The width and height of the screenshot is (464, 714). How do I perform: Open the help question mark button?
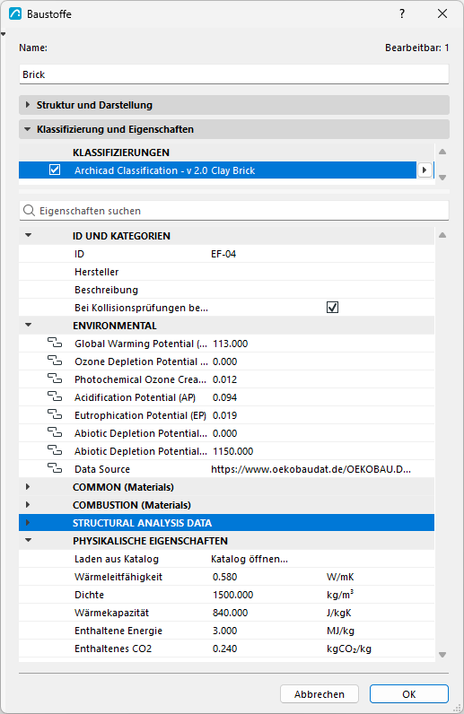click(402, 13)
